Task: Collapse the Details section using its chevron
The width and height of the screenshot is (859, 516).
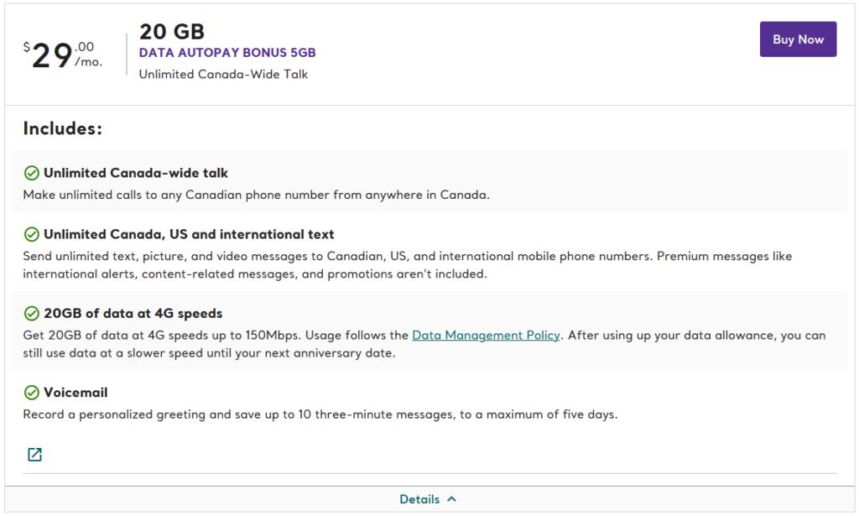Action: (451, 498)
